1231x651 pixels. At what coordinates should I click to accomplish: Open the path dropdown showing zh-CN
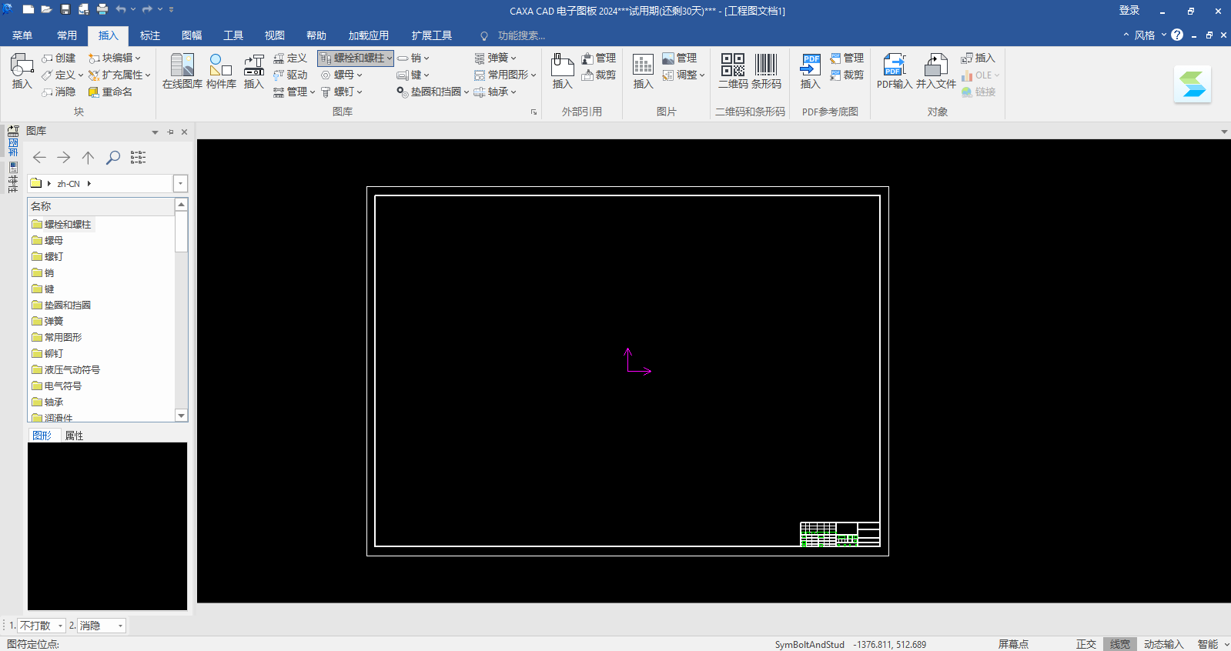[180, 184]
